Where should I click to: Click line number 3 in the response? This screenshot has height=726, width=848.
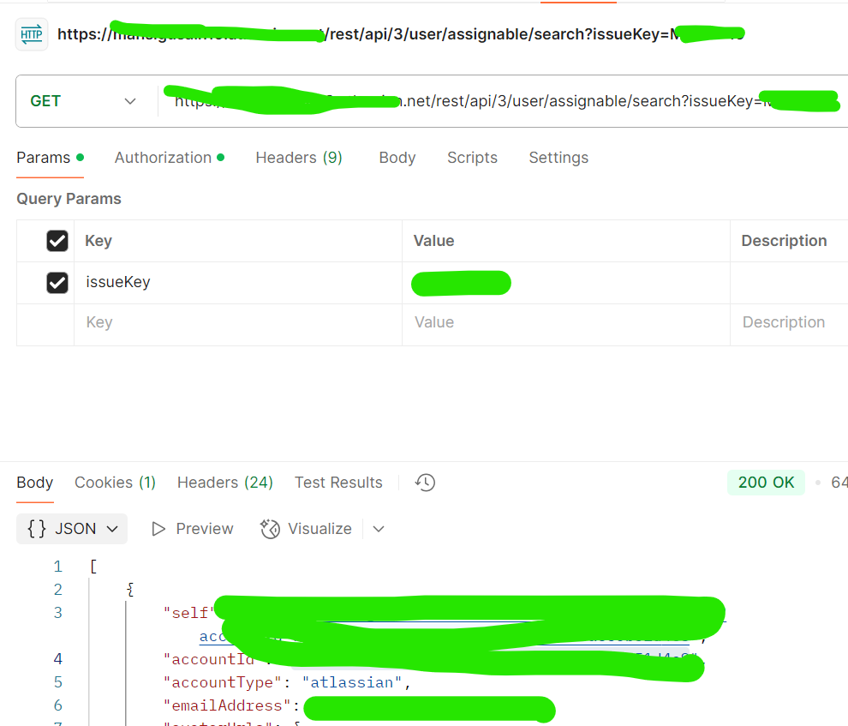point(57,612)
